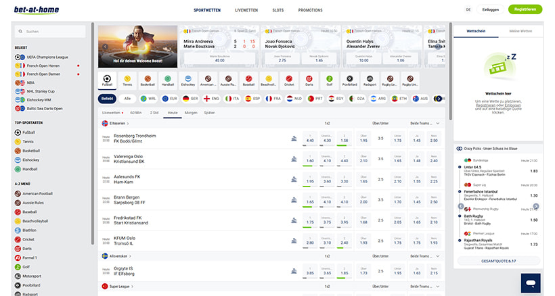Select the Basketball sport icon

coord(148,80)
